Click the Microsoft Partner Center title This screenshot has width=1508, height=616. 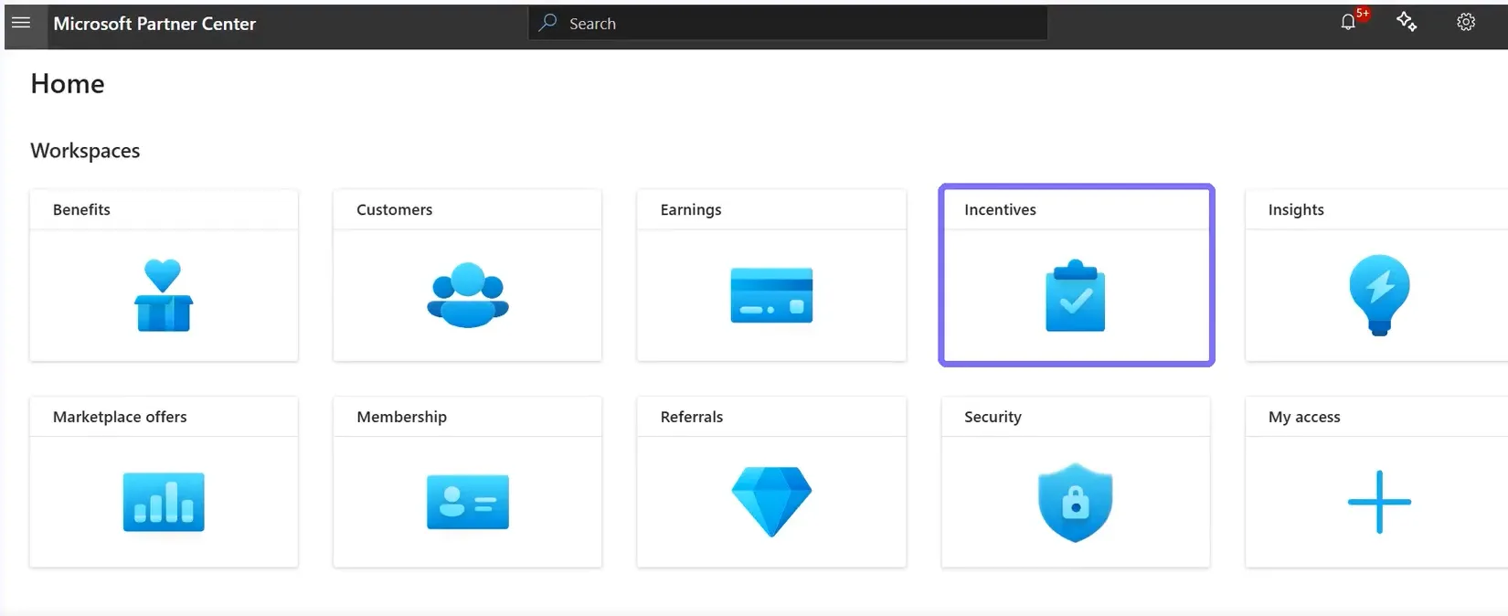point(154,24)
